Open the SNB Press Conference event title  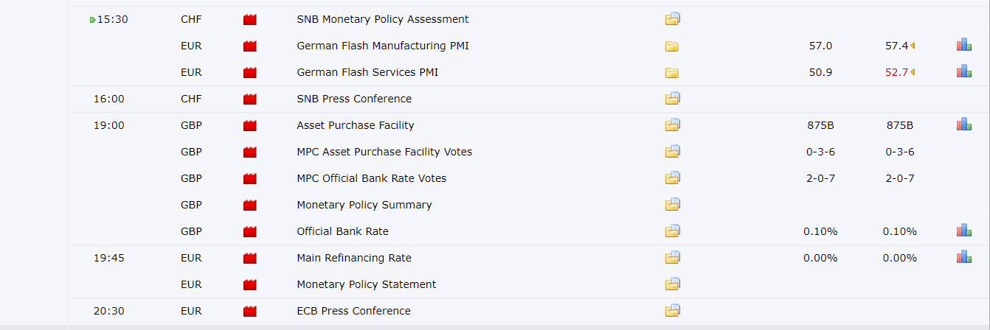point(354,99)
